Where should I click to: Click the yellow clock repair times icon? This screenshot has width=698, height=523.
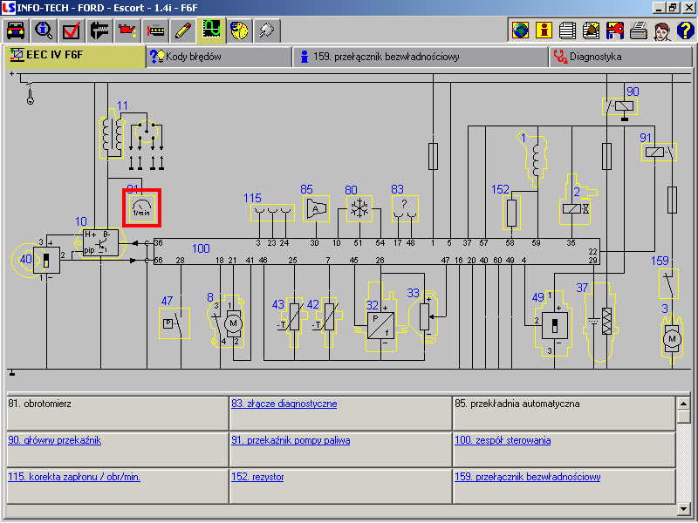point(239,31)
